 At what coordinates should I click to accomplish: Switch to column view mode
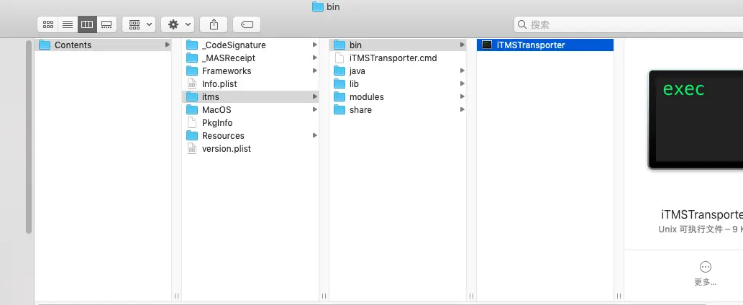tap(87, 24)
